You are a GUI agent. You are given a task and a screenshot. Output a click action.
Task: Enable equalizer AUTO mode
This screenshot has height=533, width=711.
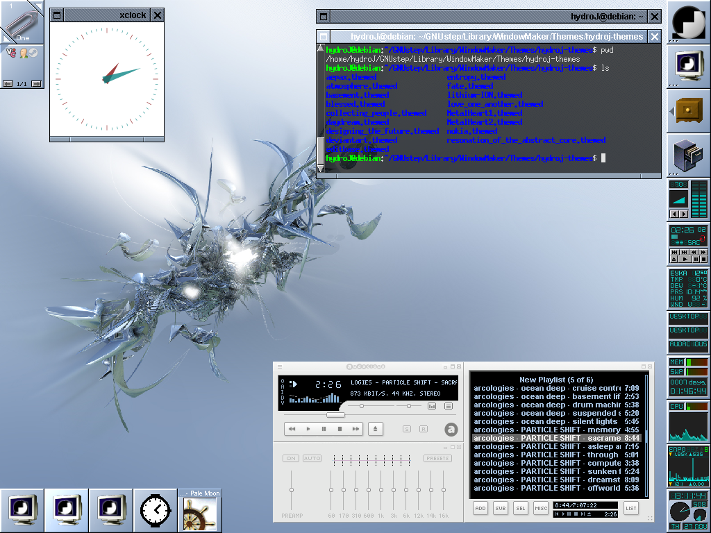(312, 458)
